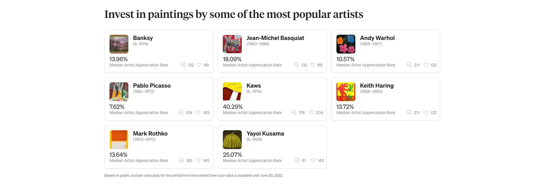The image size is (551, 192).
Task: Click the Yayoi Kusama pumpkin thumbnail
Action: click(232, 140)
